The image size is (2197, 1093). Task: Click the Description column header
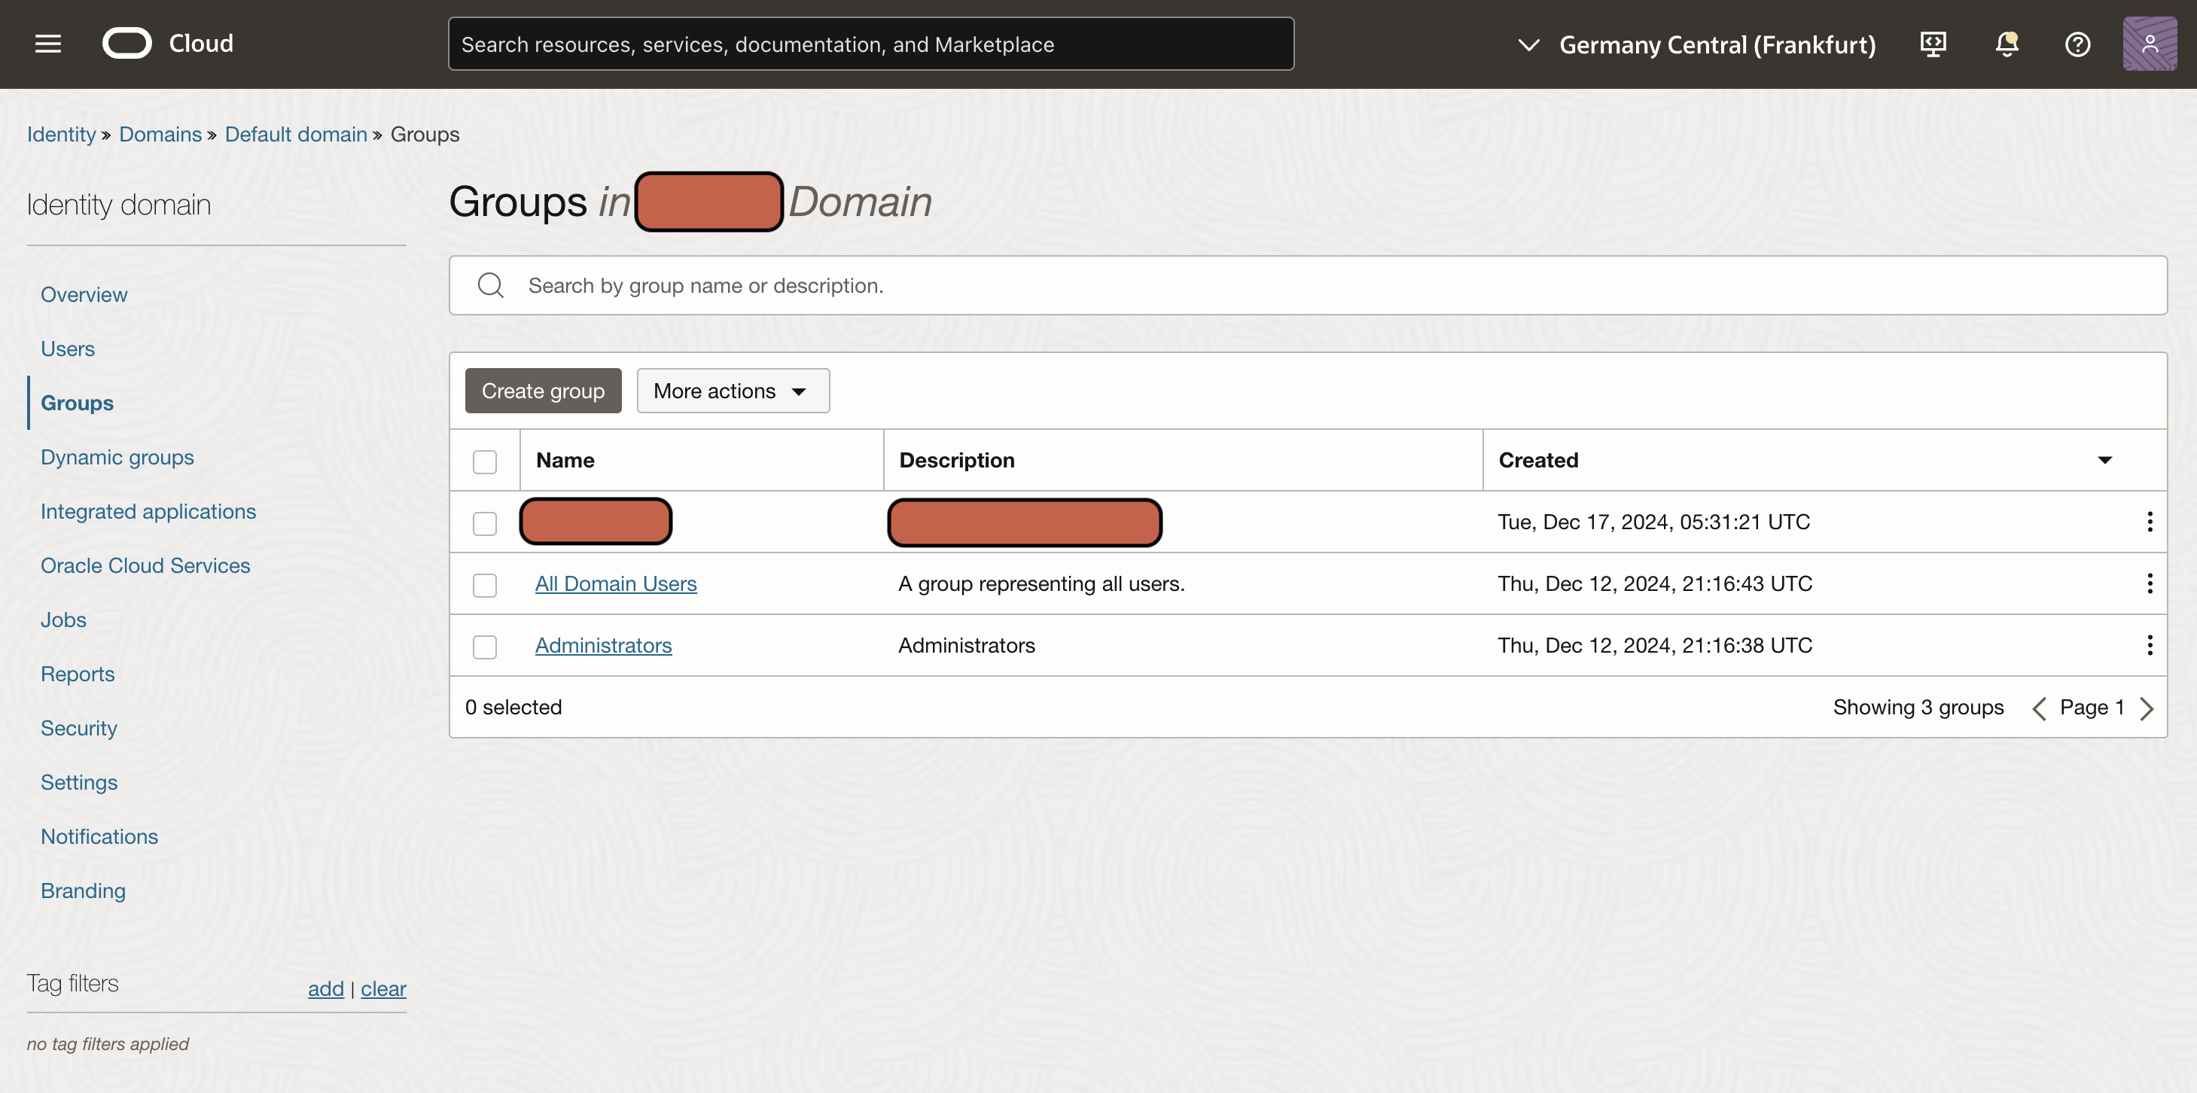[x=956, y=461]
